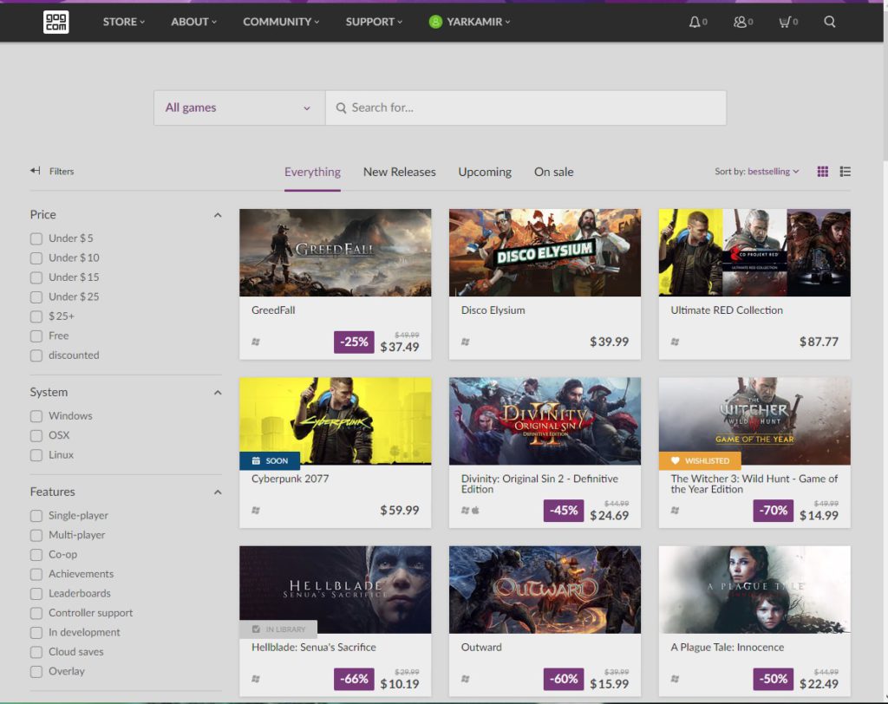Click the Filters label

pyautogui.click(x=62, y=171)
